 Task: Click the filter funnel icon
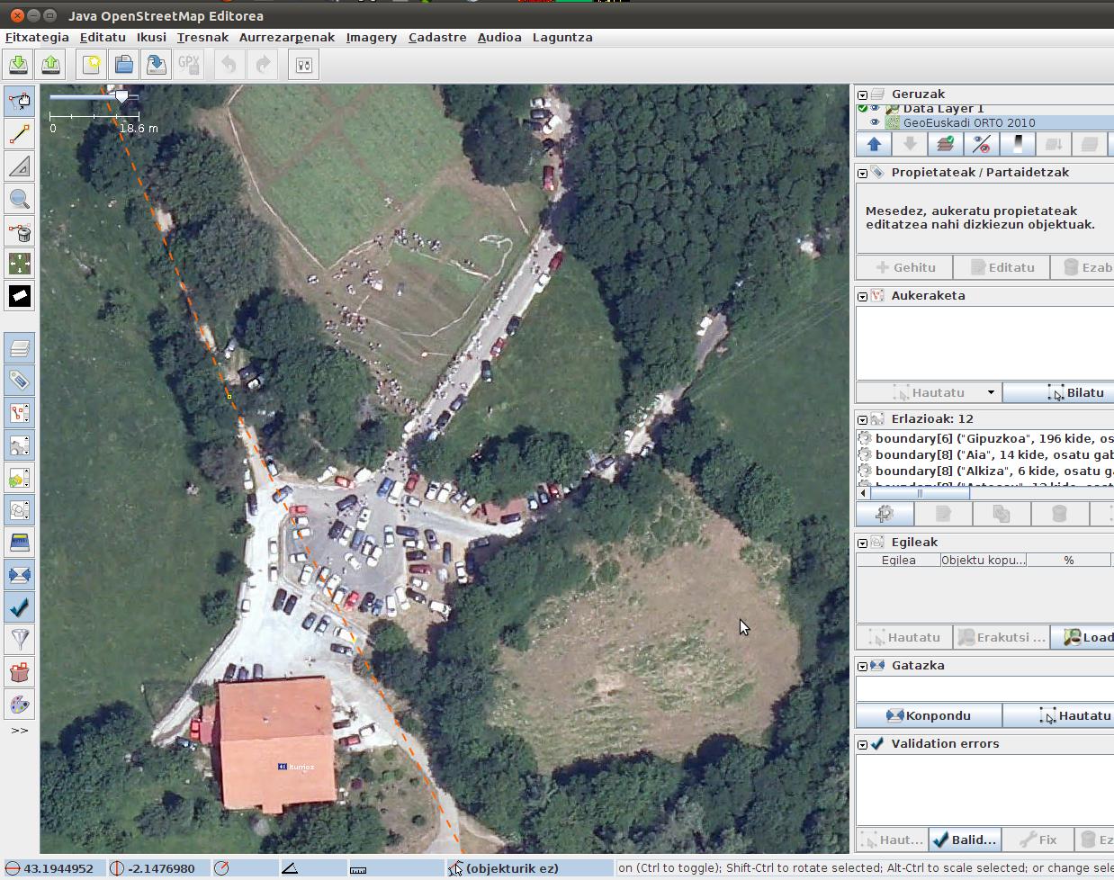coord(20,639)
